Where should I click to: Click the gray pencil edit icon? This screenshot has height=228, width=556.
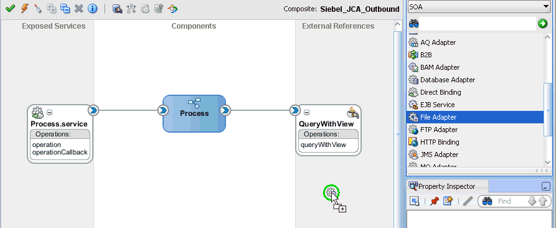pos(468,201)
